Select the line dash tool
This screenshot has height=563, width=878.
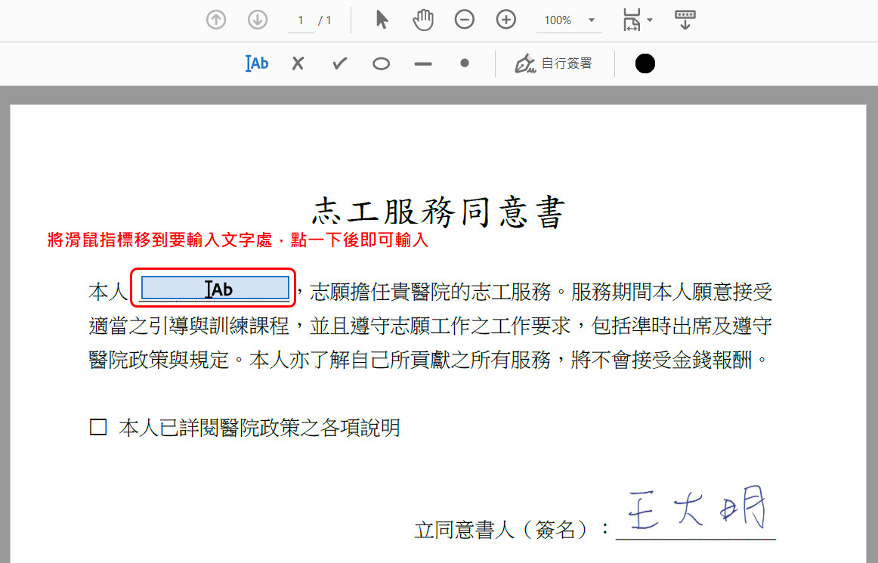point(423,63)
